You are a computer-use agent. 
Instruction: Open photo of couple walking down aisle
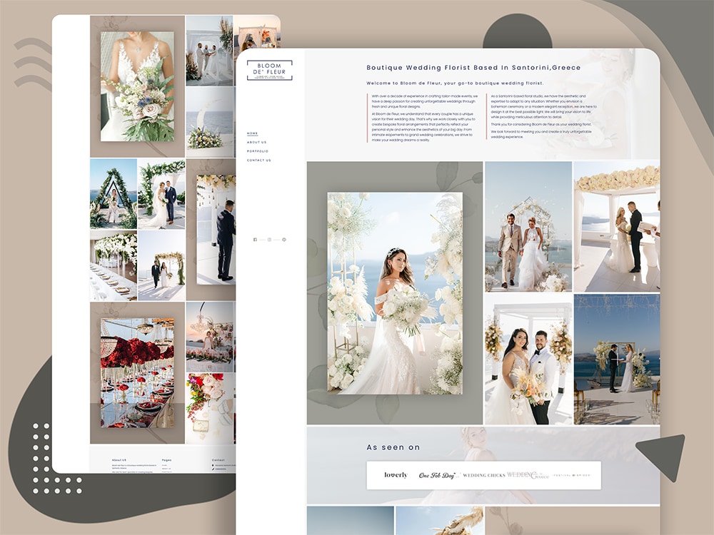528,225
